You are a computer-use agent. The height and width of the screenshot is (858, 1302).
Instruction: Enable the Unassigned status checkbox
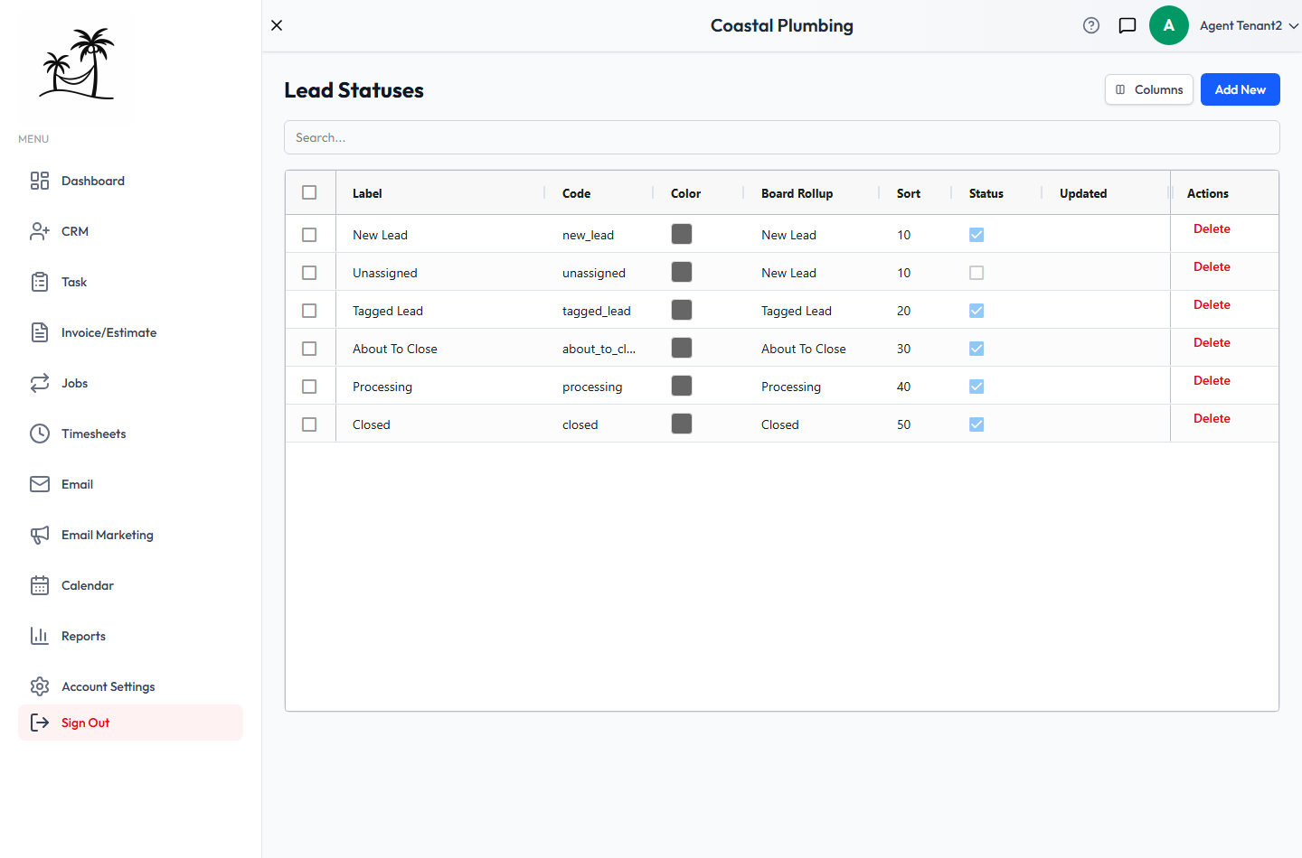pyautogui.click(x=976, y=273)
